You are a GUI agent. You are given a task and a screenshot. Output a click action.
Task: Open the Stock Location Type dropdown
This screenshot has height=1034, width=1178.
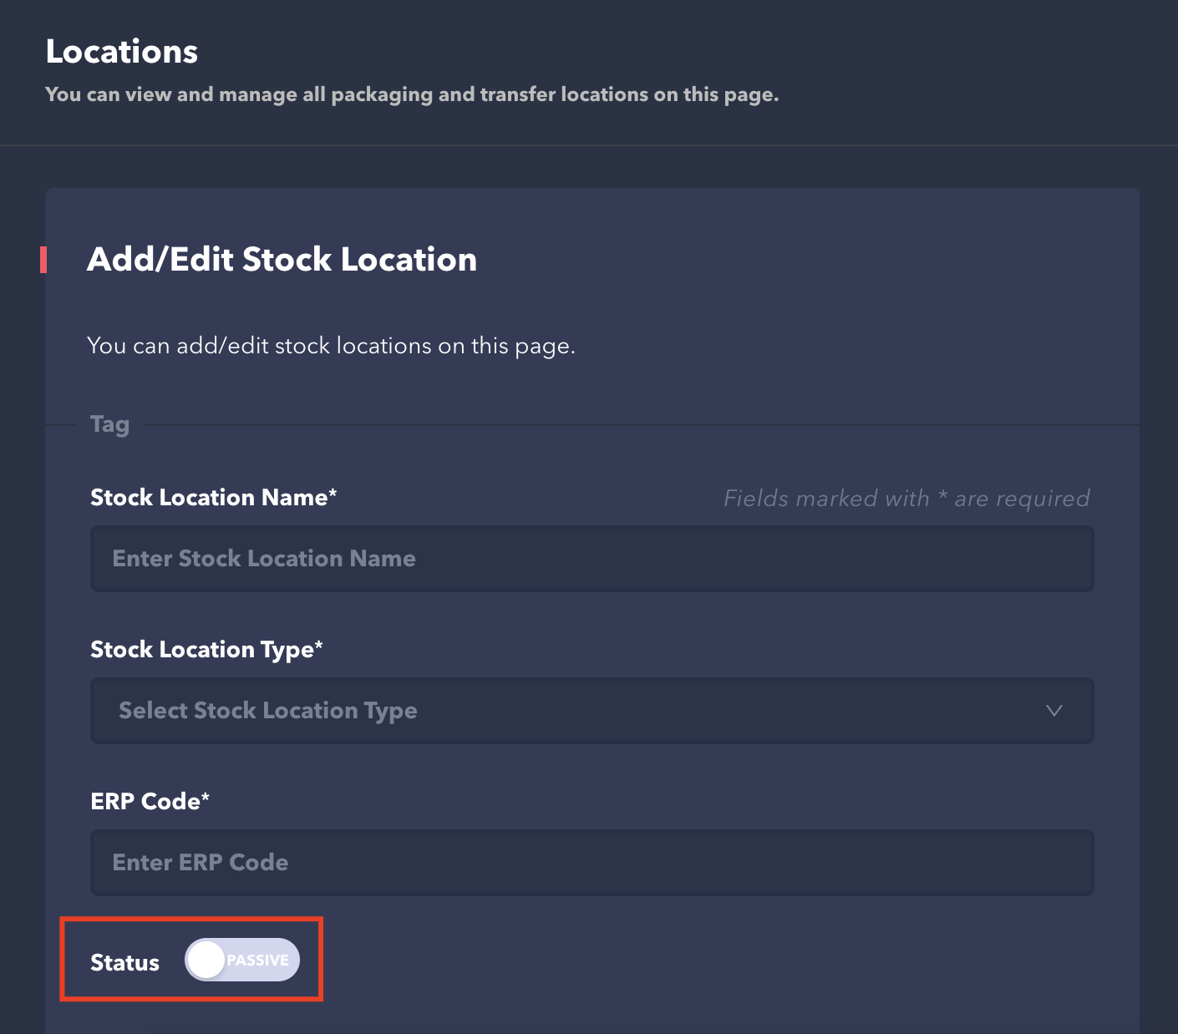[x=592, y=711]
